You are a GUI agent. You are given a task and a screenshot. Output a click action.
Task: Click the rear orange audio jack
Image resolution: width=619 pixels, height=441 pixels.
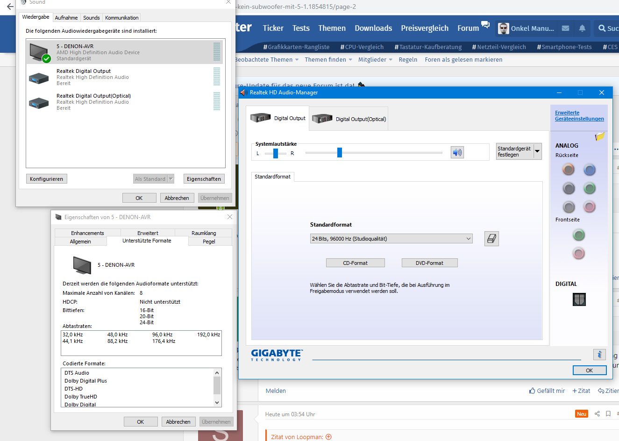pos(569,170)
